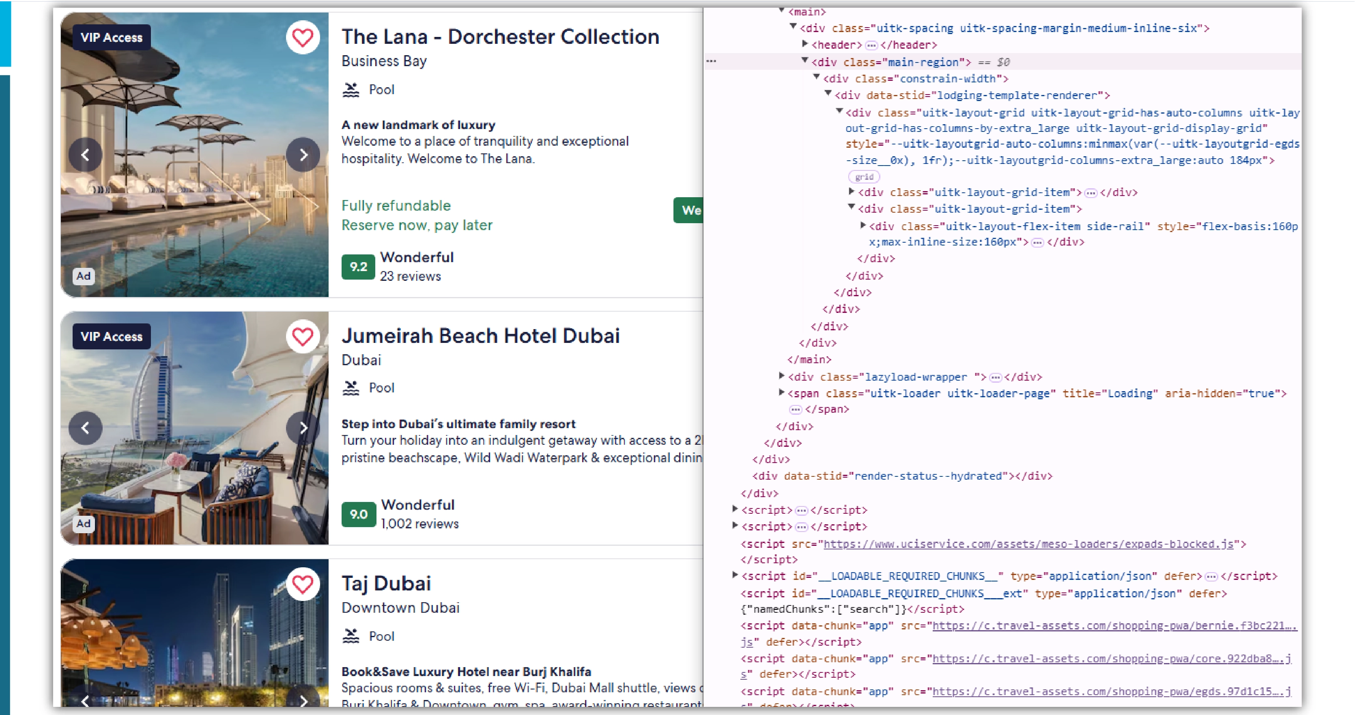This screenshot has height=715, width=1355.
Task: Expand the header element node in DevTools
Action: coord(805,45)
